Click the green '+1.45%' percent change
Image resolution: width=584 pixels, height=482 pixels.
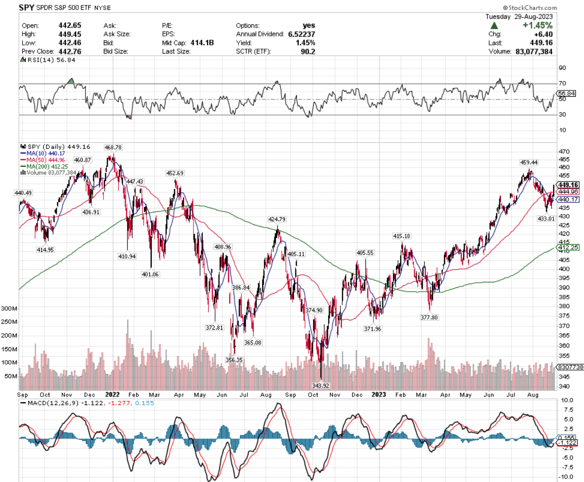coord(538,26)
